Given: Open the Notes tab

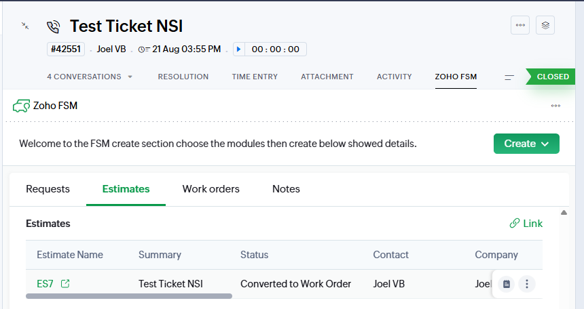Looking at the screenshot, I should coord(286,189).
